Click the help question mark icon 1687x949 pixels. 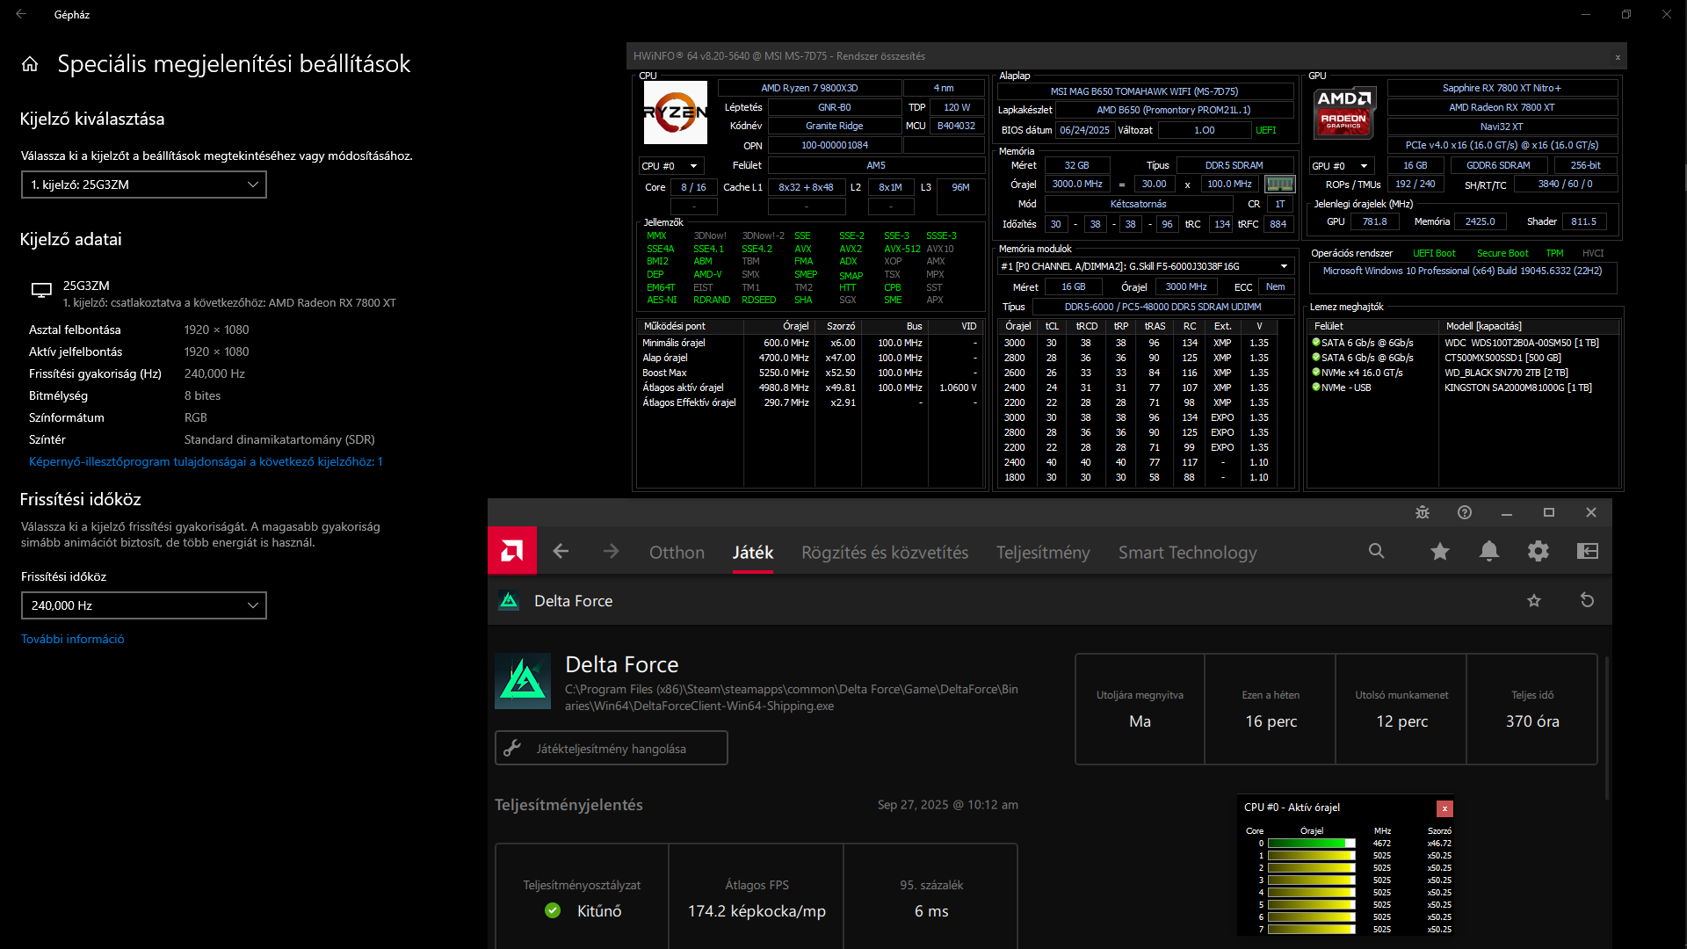[1464, 512]
